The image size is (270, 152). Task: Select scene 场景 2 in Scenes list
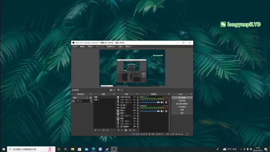click(105, 100)
